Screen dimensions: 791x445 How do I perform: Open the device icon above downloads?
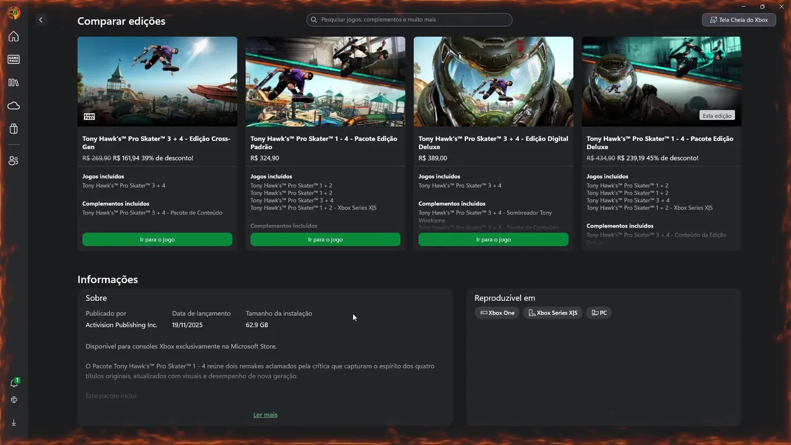[x=14, y=400]
